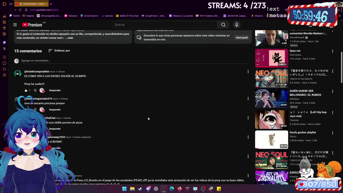Dislike the comment by GuiadeJuegosyMas

click(x=35, y=90)
